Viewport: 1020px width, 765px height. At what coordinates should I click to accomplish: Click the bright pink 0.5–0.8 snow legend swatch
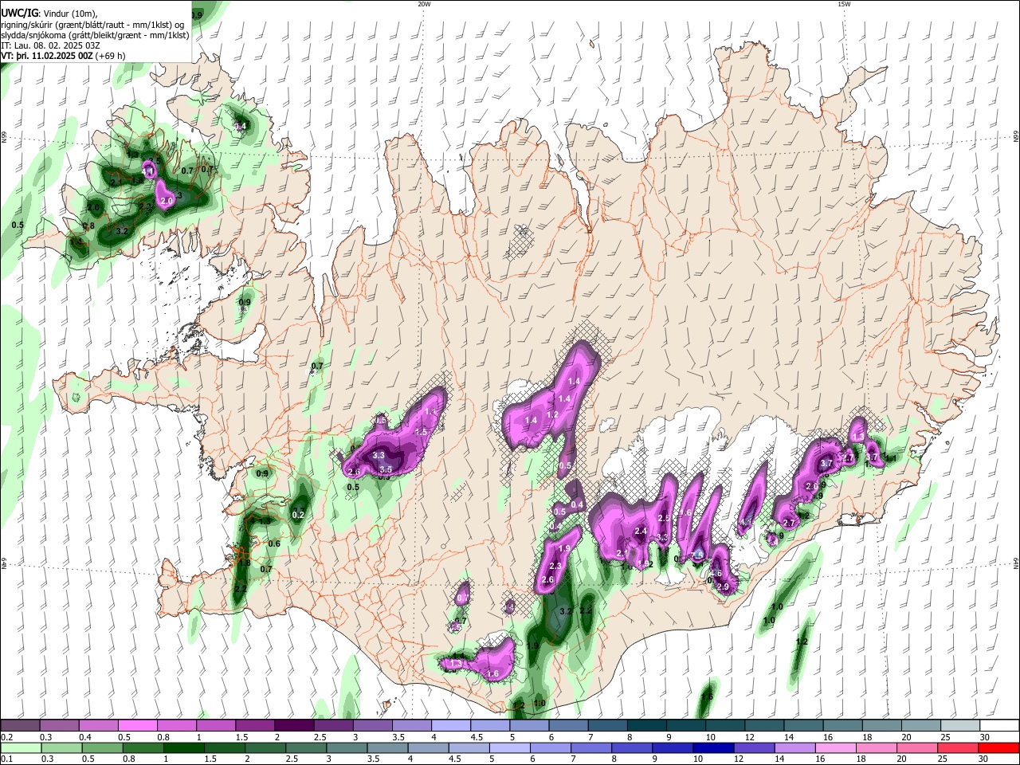(x=137, y=726)
